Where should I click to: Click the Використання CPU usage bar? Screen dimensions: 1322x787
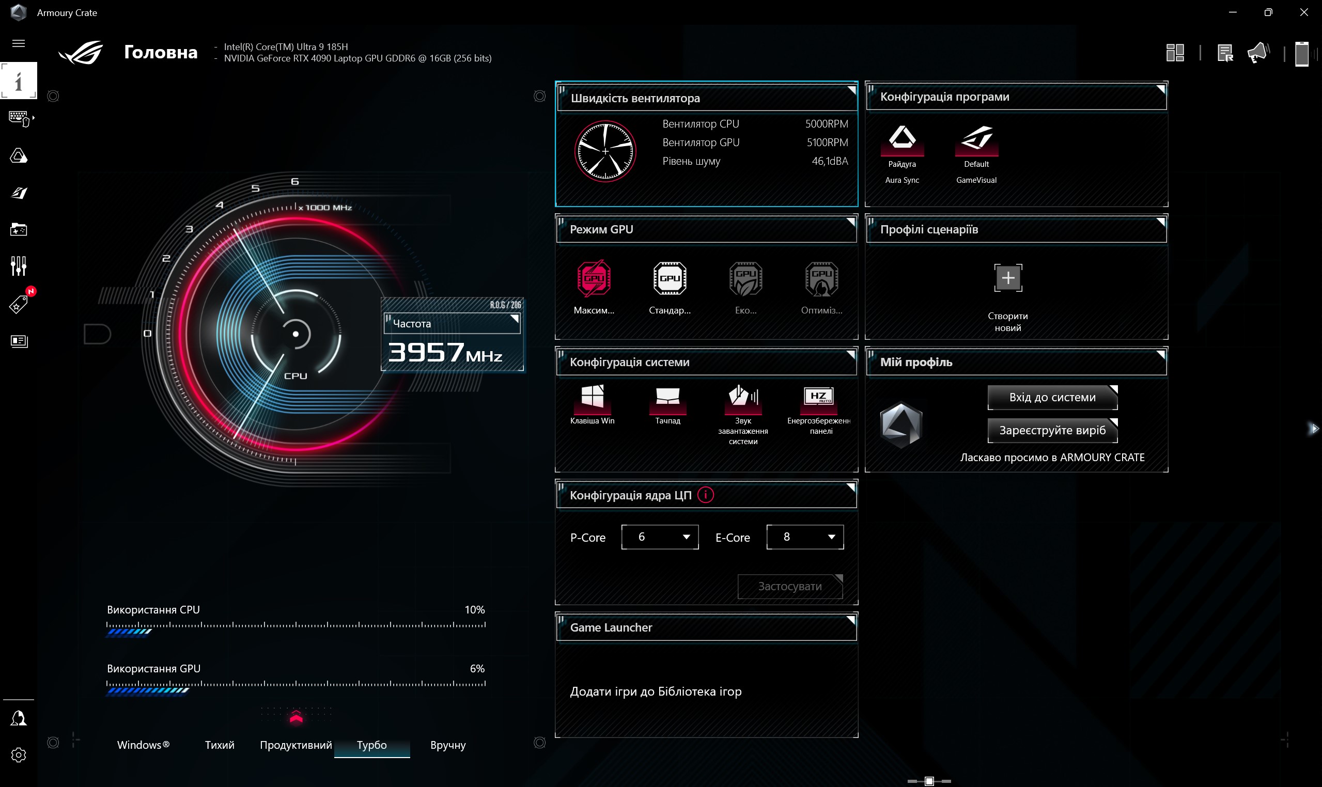pos(296,628)
